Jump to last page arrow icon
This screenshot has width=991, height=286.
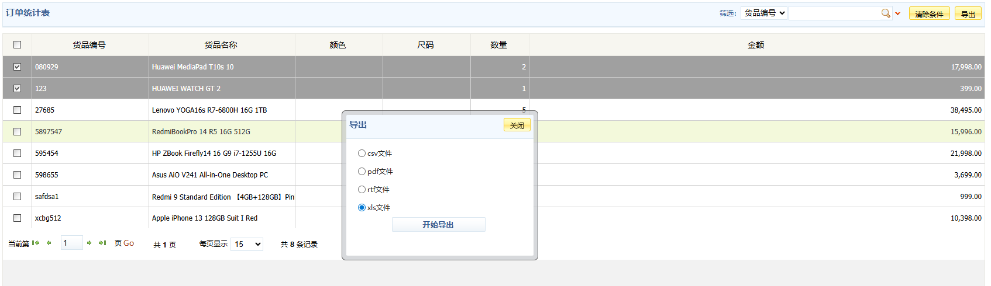tap(102, 243)
